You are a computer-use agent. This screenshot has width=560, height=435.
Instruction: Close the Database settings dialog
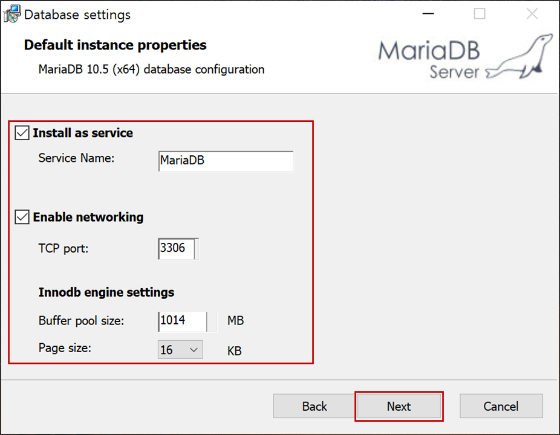(x=532, y=14)
